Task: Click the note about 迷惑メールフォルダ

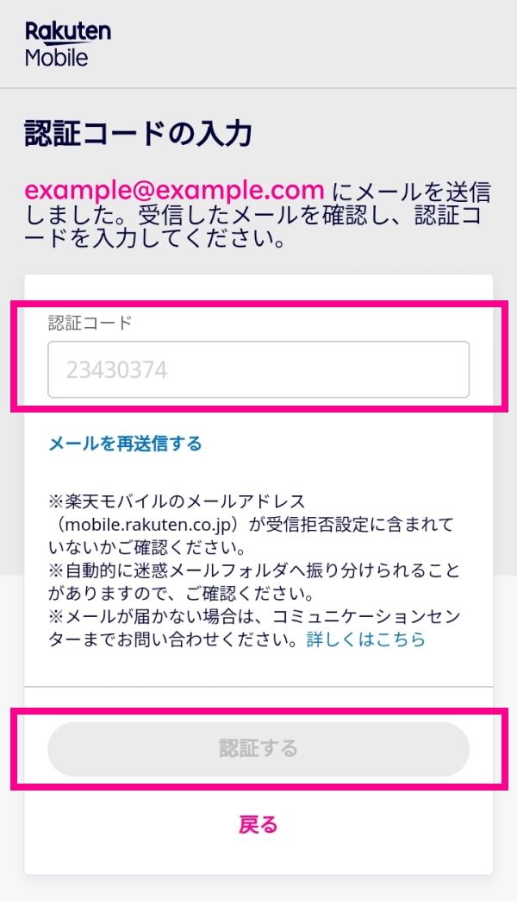Action: point(254,582)
